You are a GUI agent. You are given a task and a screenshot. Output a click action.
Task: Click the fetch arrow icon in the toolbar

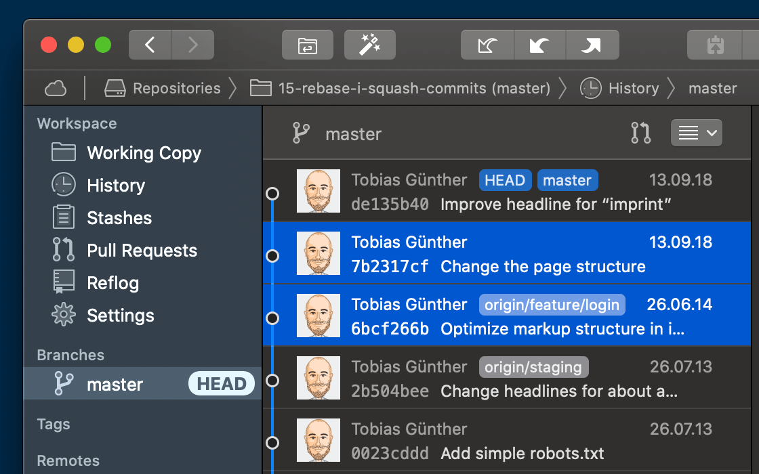click(487, 45)
